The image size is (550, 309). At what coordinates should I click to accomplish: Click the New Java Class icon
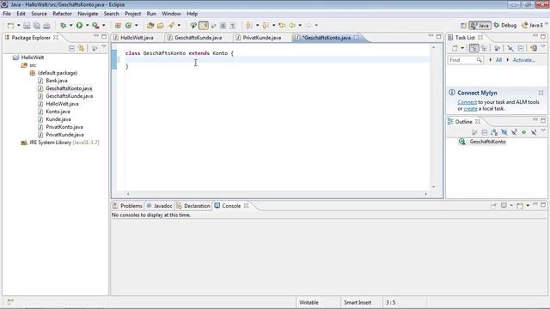click(128, 26)
